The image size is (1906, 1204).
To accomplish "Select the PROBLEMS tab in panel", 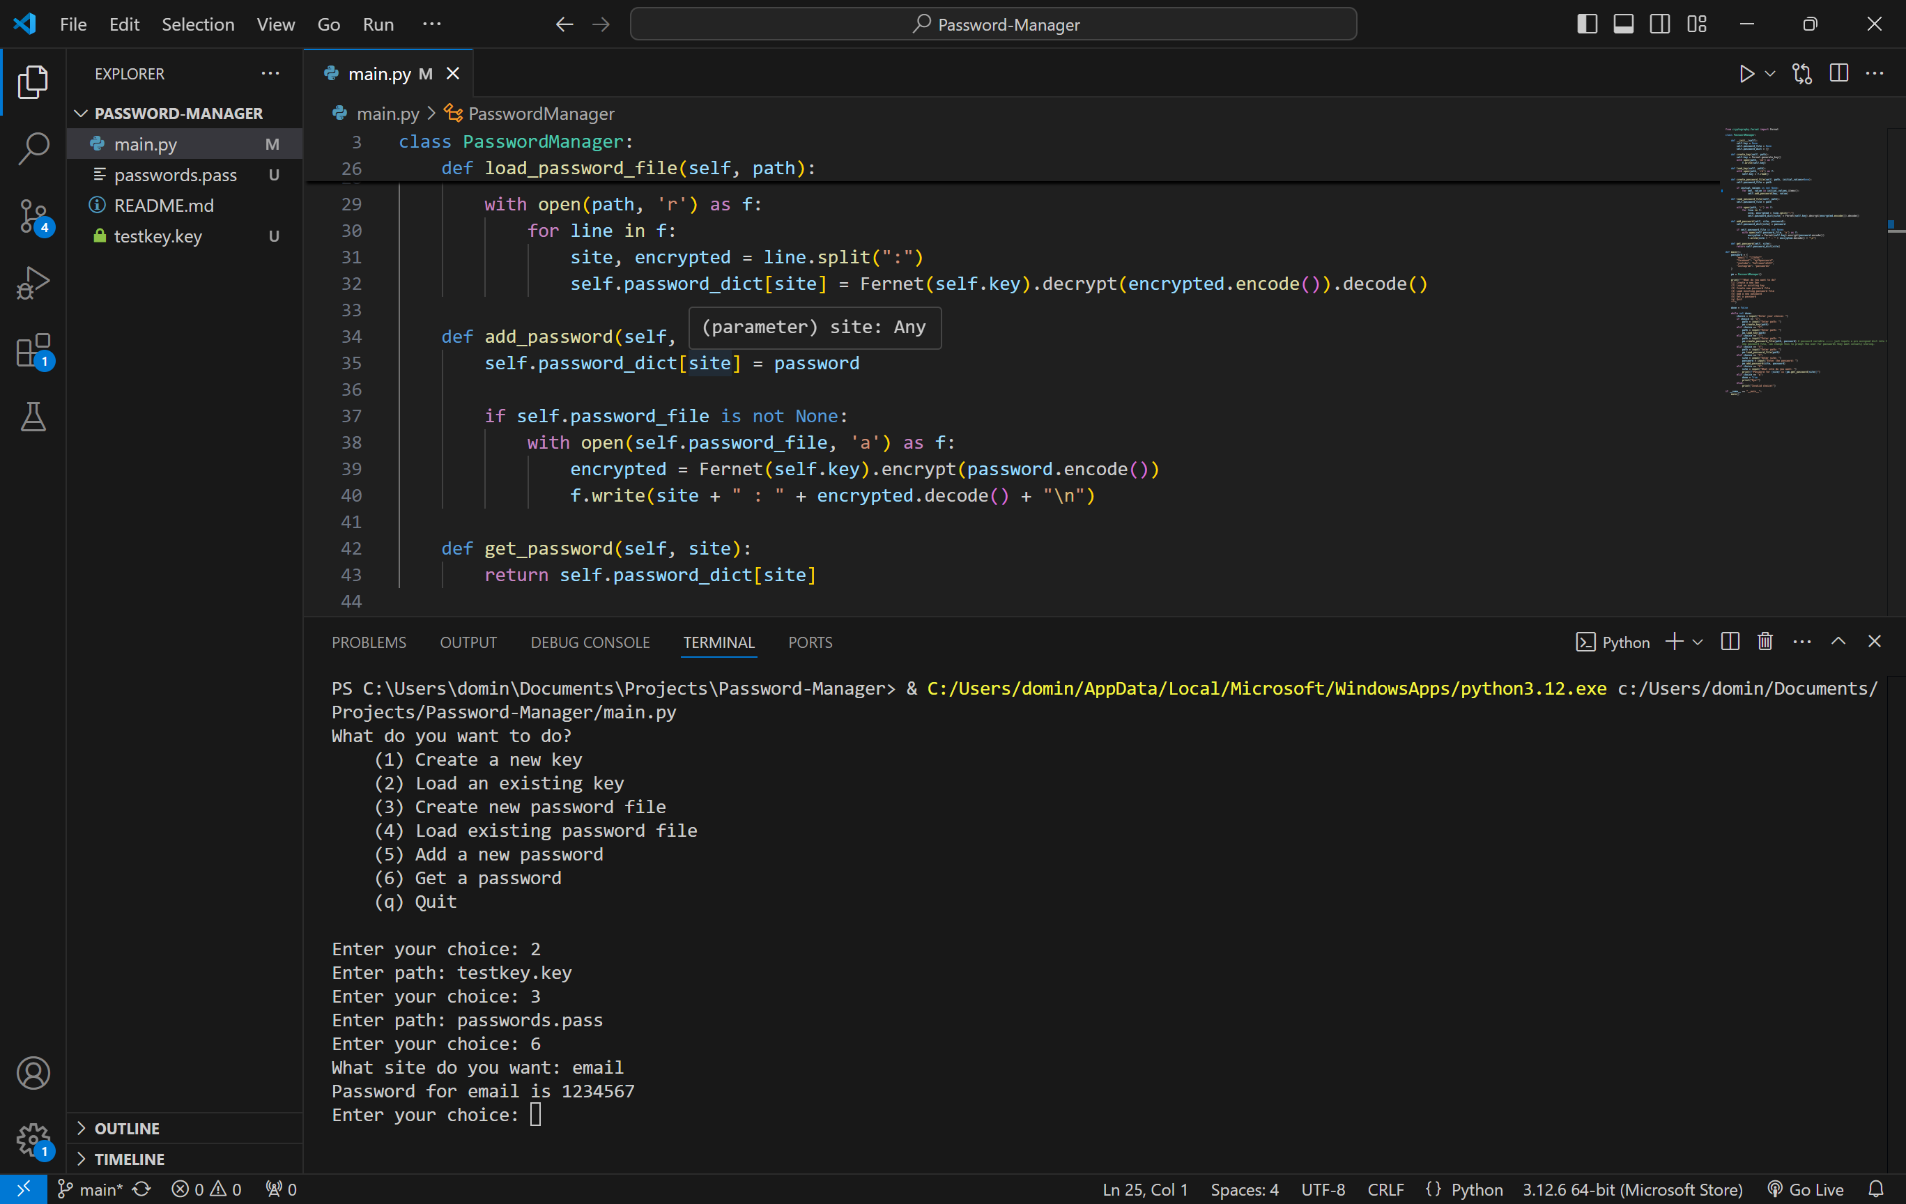I will [369, 641].
